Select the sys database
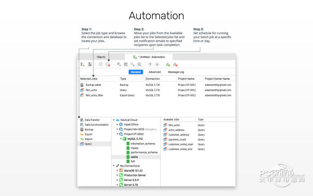The image size is (313, 196). 133,161
